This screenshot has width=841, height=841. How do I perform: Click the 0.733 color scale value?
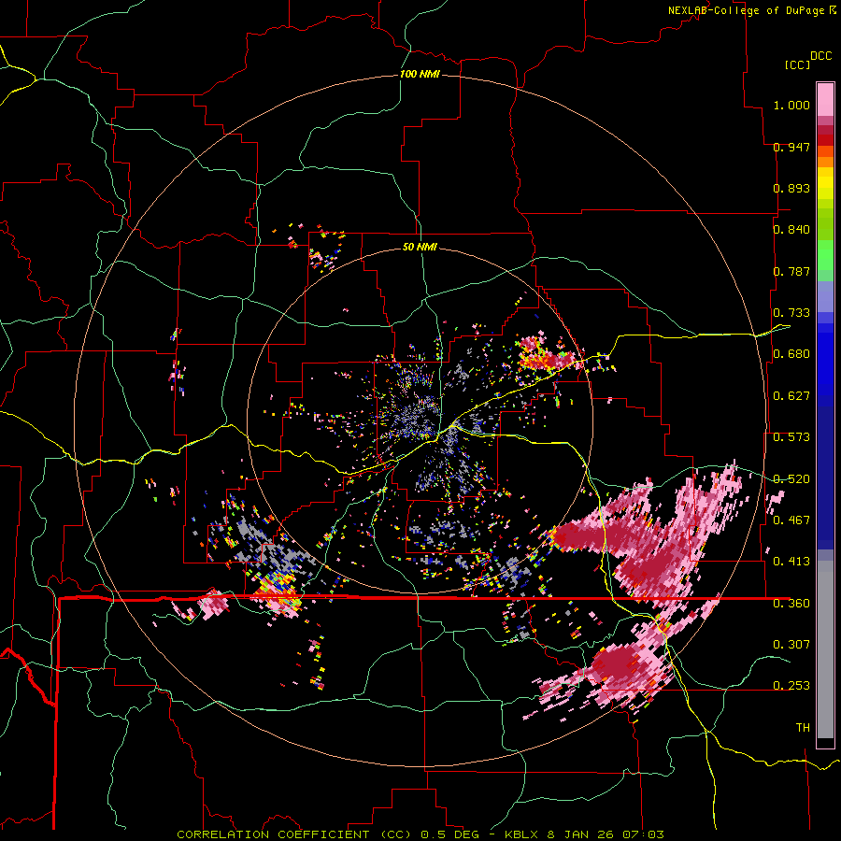pos(791,313)
